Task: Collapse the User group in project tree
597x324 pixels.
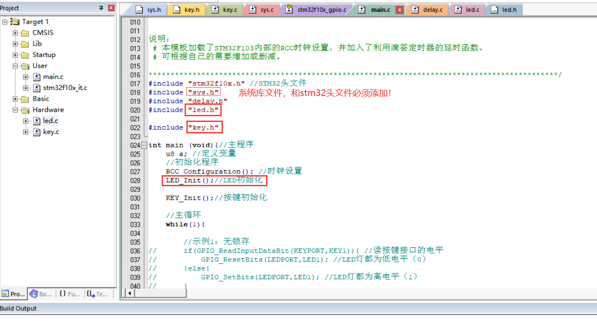Action: pyautogui.click(x=15, y=66)
